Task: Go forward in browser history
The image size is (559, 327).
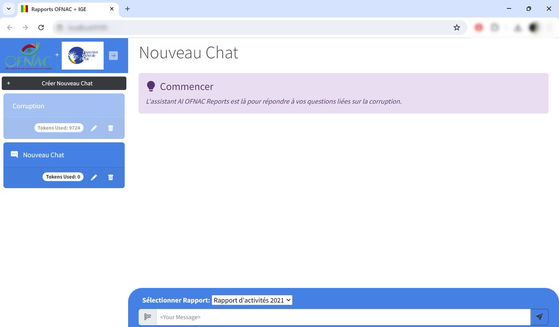Action: (x=25, y=27)
